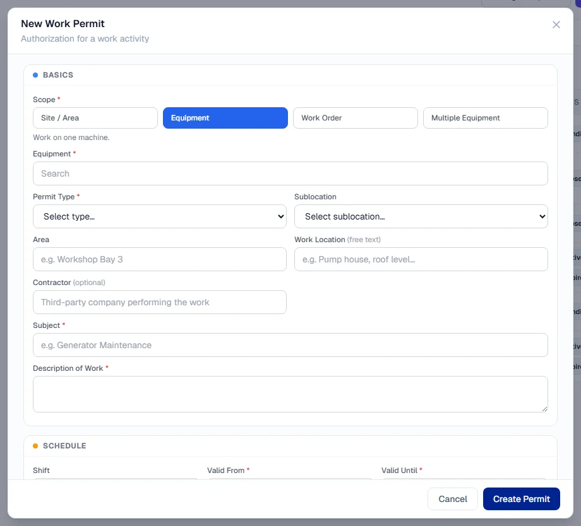
Task: Click the Equipment search field
Action: point(290,173)
